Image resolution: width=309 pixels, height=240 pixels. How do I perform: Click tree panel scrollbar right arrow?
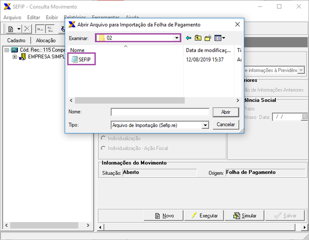[88, 225]
